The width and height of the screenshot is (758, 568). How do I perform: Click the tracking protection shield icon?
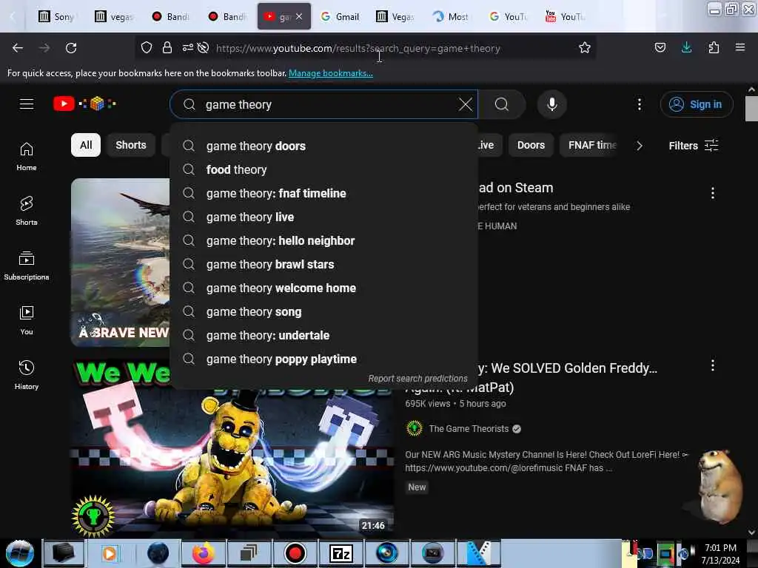[147, 48]
